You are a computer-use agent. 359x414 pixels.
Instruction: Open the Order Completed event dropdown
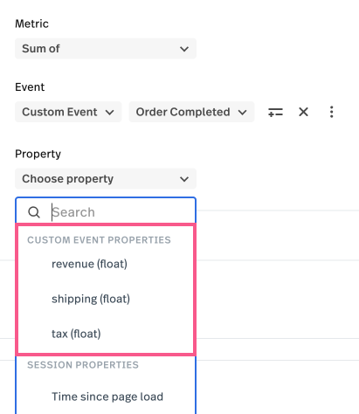coord(191,112)
